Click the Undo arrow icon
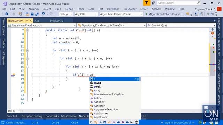 tap(43, 14)
